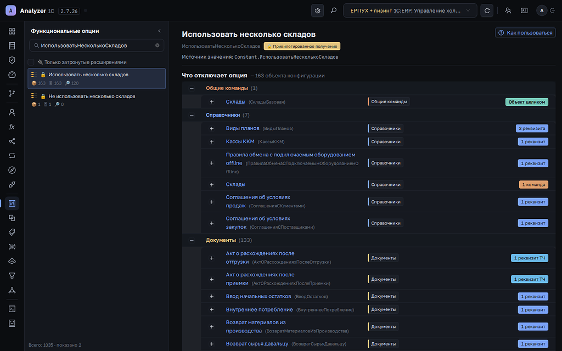Clear the functional options search field
The image size is (562, 351).
(158, 46)
